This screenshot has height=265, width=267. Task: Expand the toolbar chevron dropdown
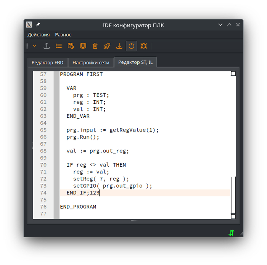pos(35,46)
